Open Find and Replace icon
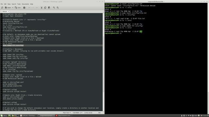 [58, 8]
